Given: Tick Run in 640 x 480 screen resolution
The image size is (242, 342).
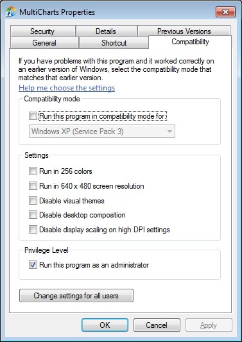Looking at the screenshot, I should coord(33,186).
